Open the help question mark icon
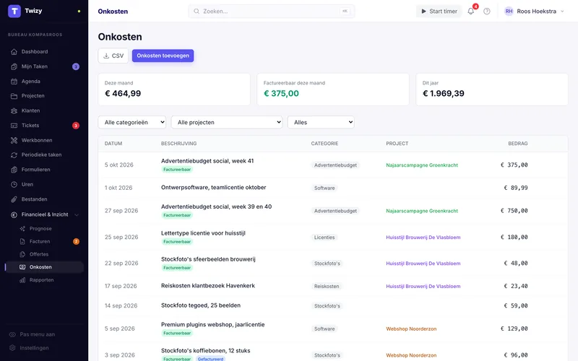This screenshot has width=578, height=361. [x=487, y=12]
